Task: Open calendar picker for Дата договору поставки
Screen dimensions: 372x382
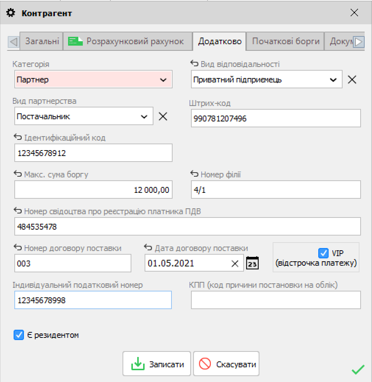Action: click(252, 263)
